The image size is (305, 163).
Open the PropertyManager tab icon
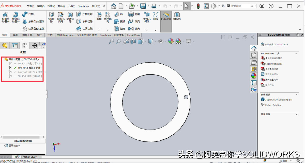(15, 45)
